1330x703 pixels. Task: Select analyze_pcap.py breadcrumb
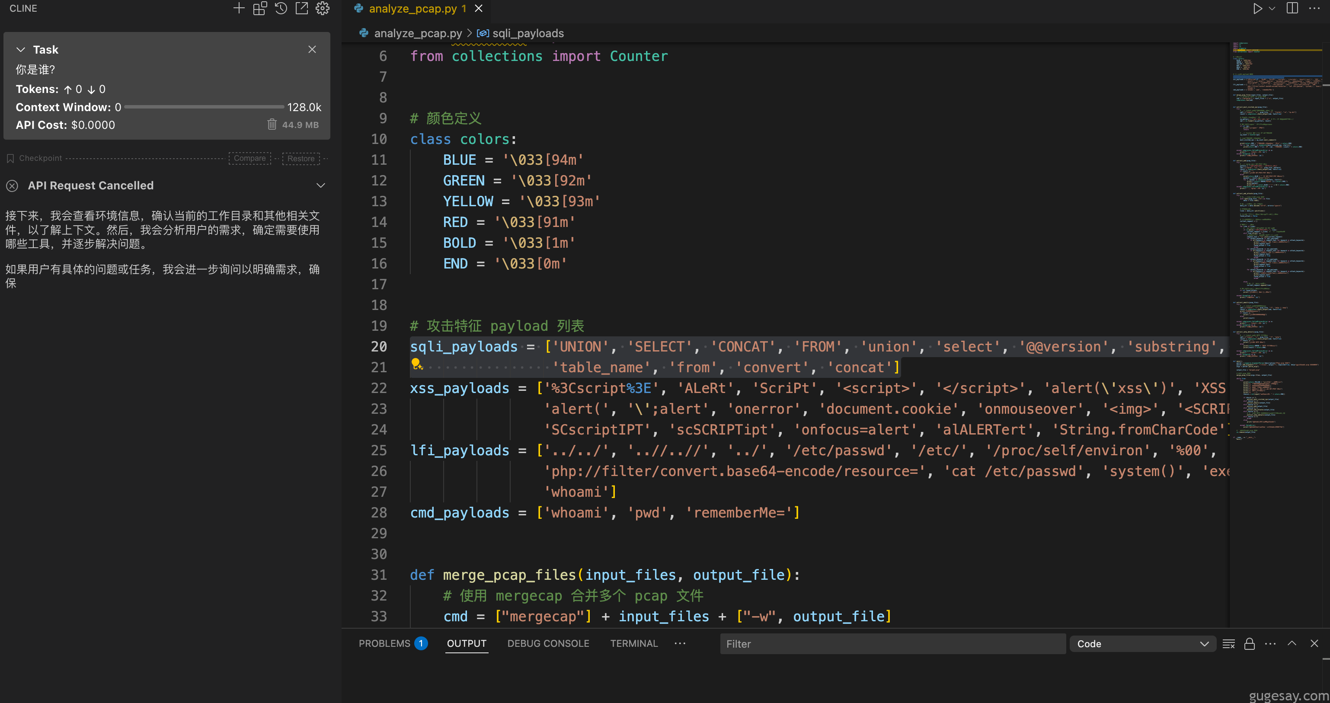pyautogui.click(x=418, y=33)
